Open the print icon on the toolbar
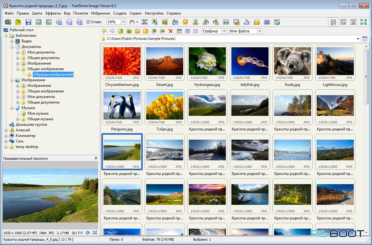The image size is (372, 245). [266, 22]
